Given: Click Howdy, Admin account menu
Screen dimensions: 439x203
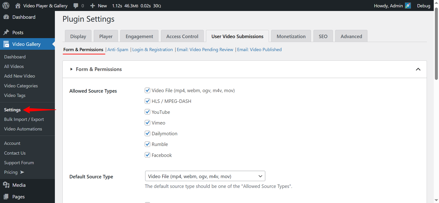Looking at the screenshot, I should (x=392, y=5).
